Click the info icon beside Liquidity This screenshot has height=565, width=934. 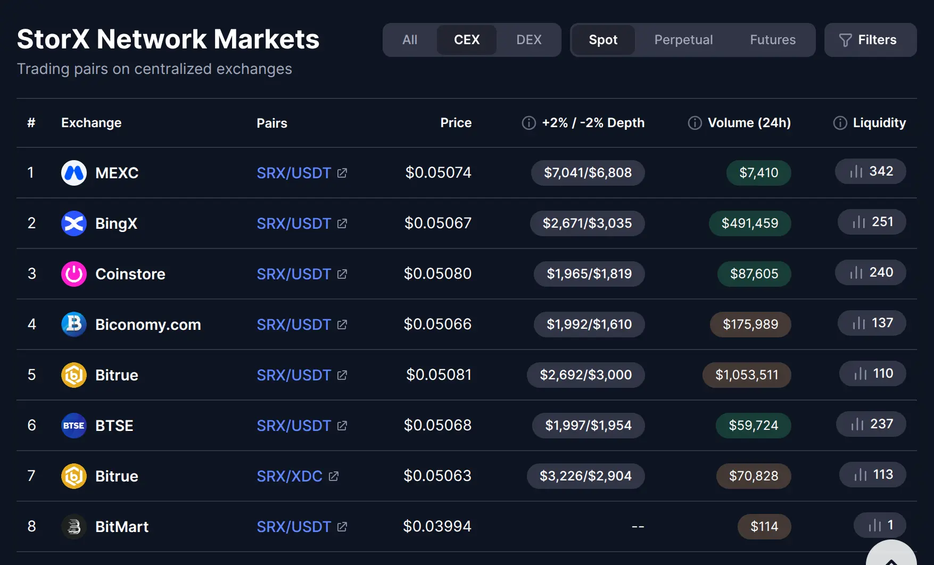click(840, 123)
